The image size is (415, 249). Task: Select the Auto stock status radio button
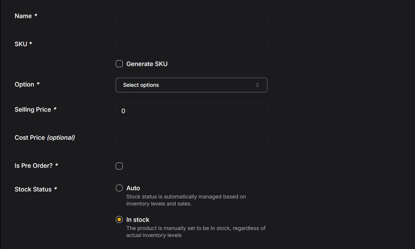[119, 188]
